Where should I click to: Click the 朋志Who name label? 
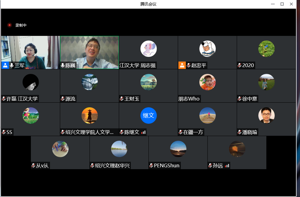tap(189, 99)
